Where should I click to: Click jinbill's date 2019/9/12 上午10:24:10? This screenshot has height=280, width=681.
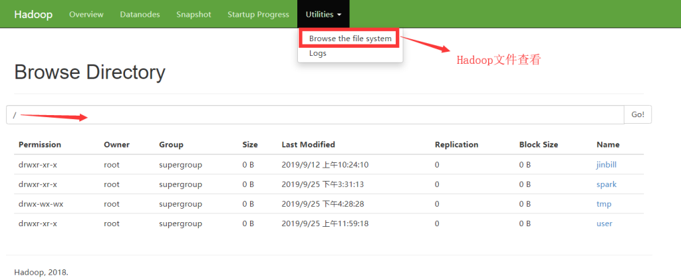pyautogui.click(x=325, y=165)
